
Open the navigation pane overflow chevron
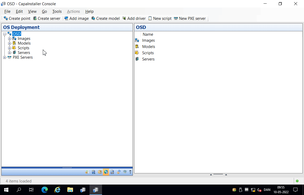coord(130,172)
